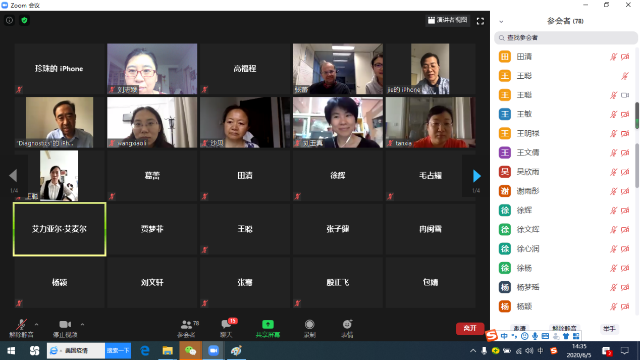Click the meeting information icon
The height and width of the screenshot is (360, 640).
coord(9,21)
